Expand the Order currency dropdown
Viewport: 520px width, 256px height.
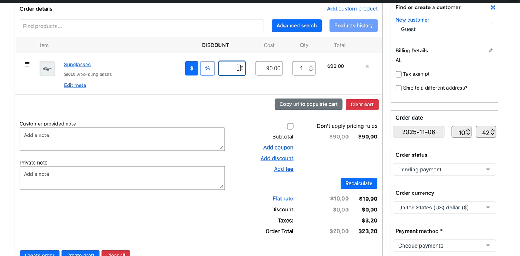click(444, 208)
